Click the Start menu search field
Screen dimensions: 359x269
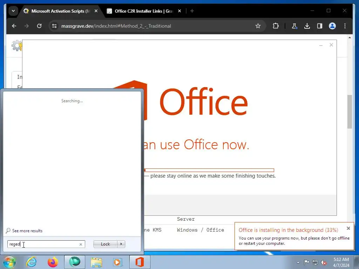click(x=46, y=244)
